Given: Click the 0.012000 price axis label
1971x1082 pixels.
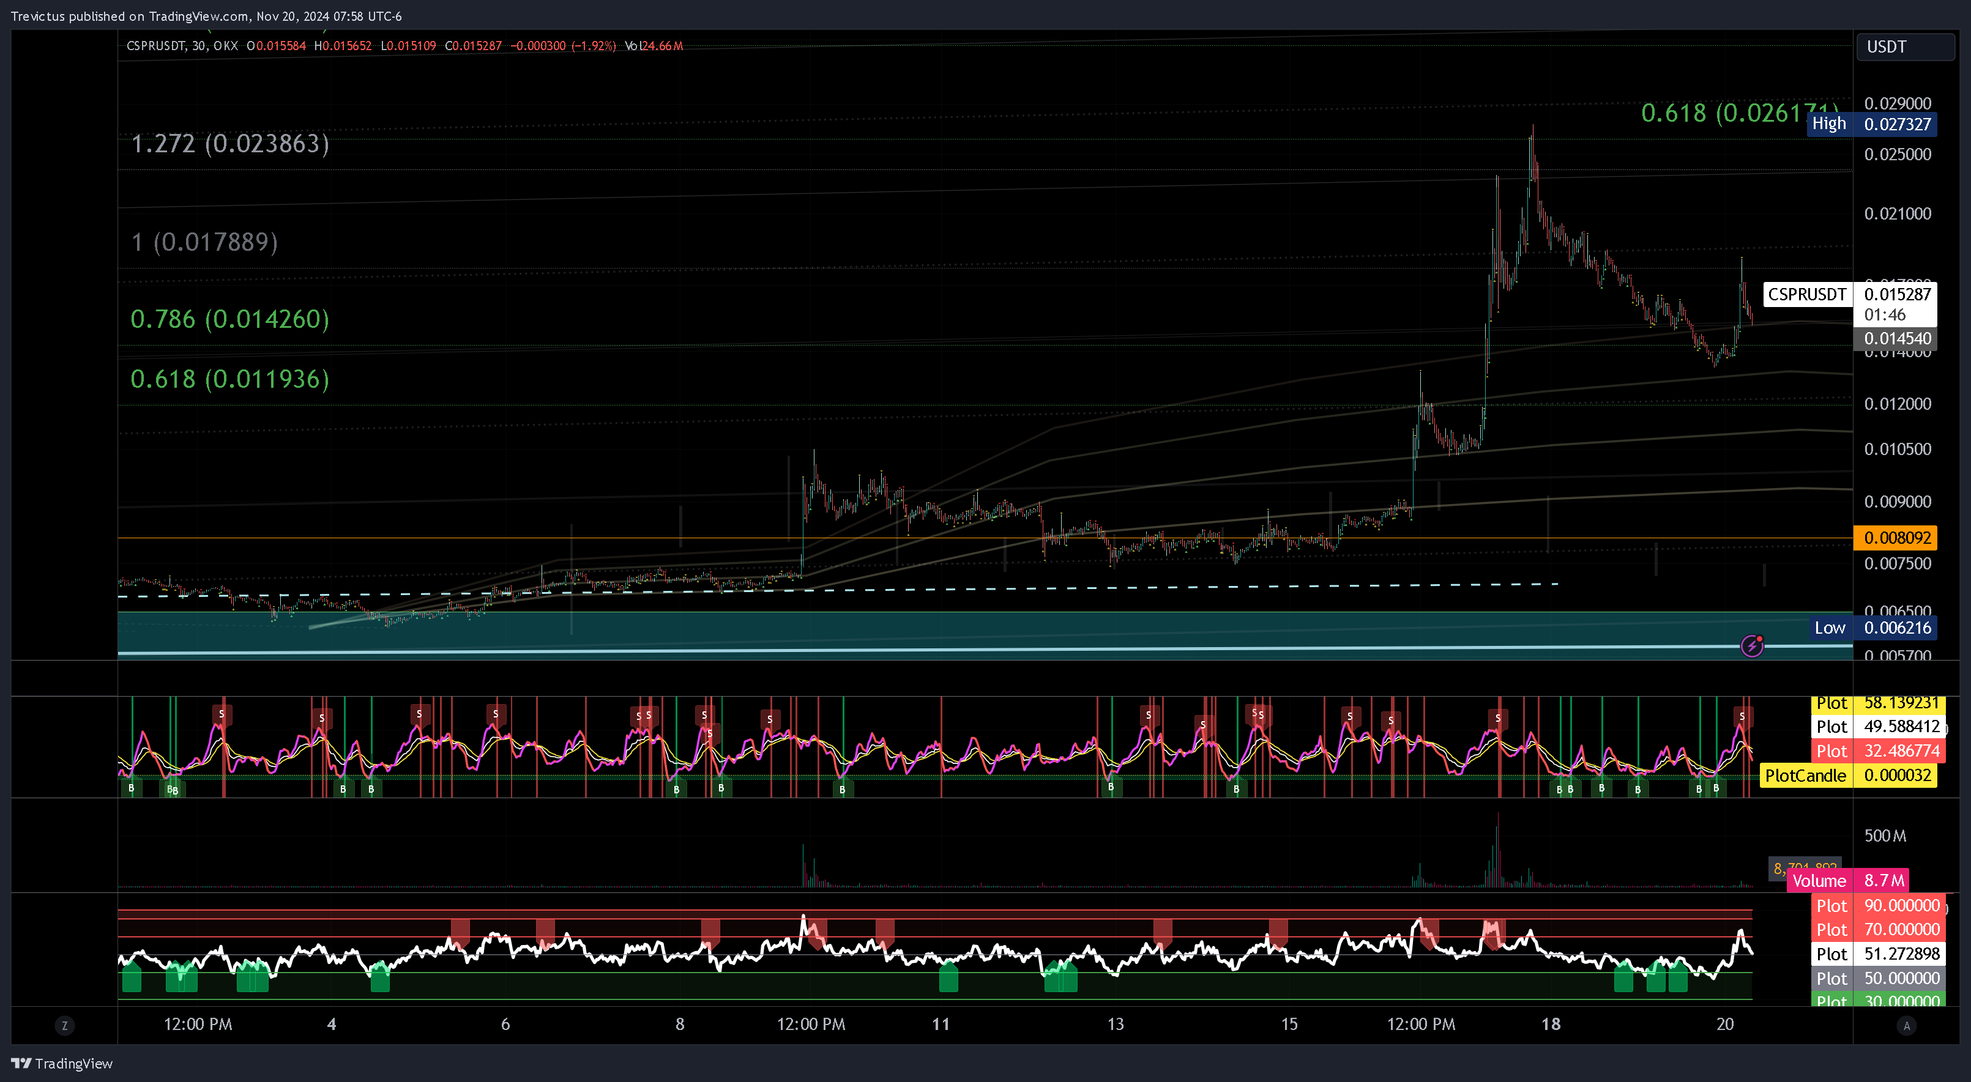Looking at the screenshot, I should coord(1898,403).
